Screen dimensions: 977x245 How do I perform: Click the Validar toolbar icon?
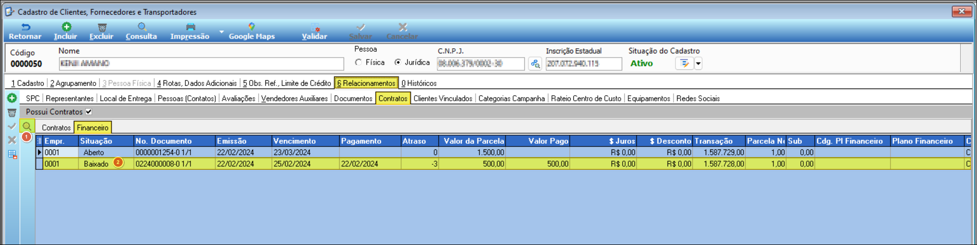(315, 27)
